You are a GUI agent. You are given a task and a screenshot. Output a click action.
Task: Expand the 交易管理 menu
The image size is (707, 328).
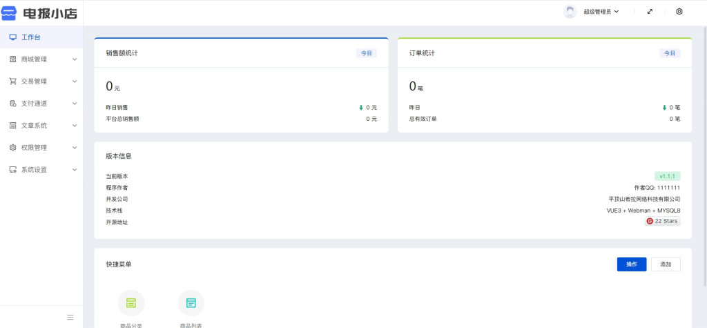click(41, 81)
